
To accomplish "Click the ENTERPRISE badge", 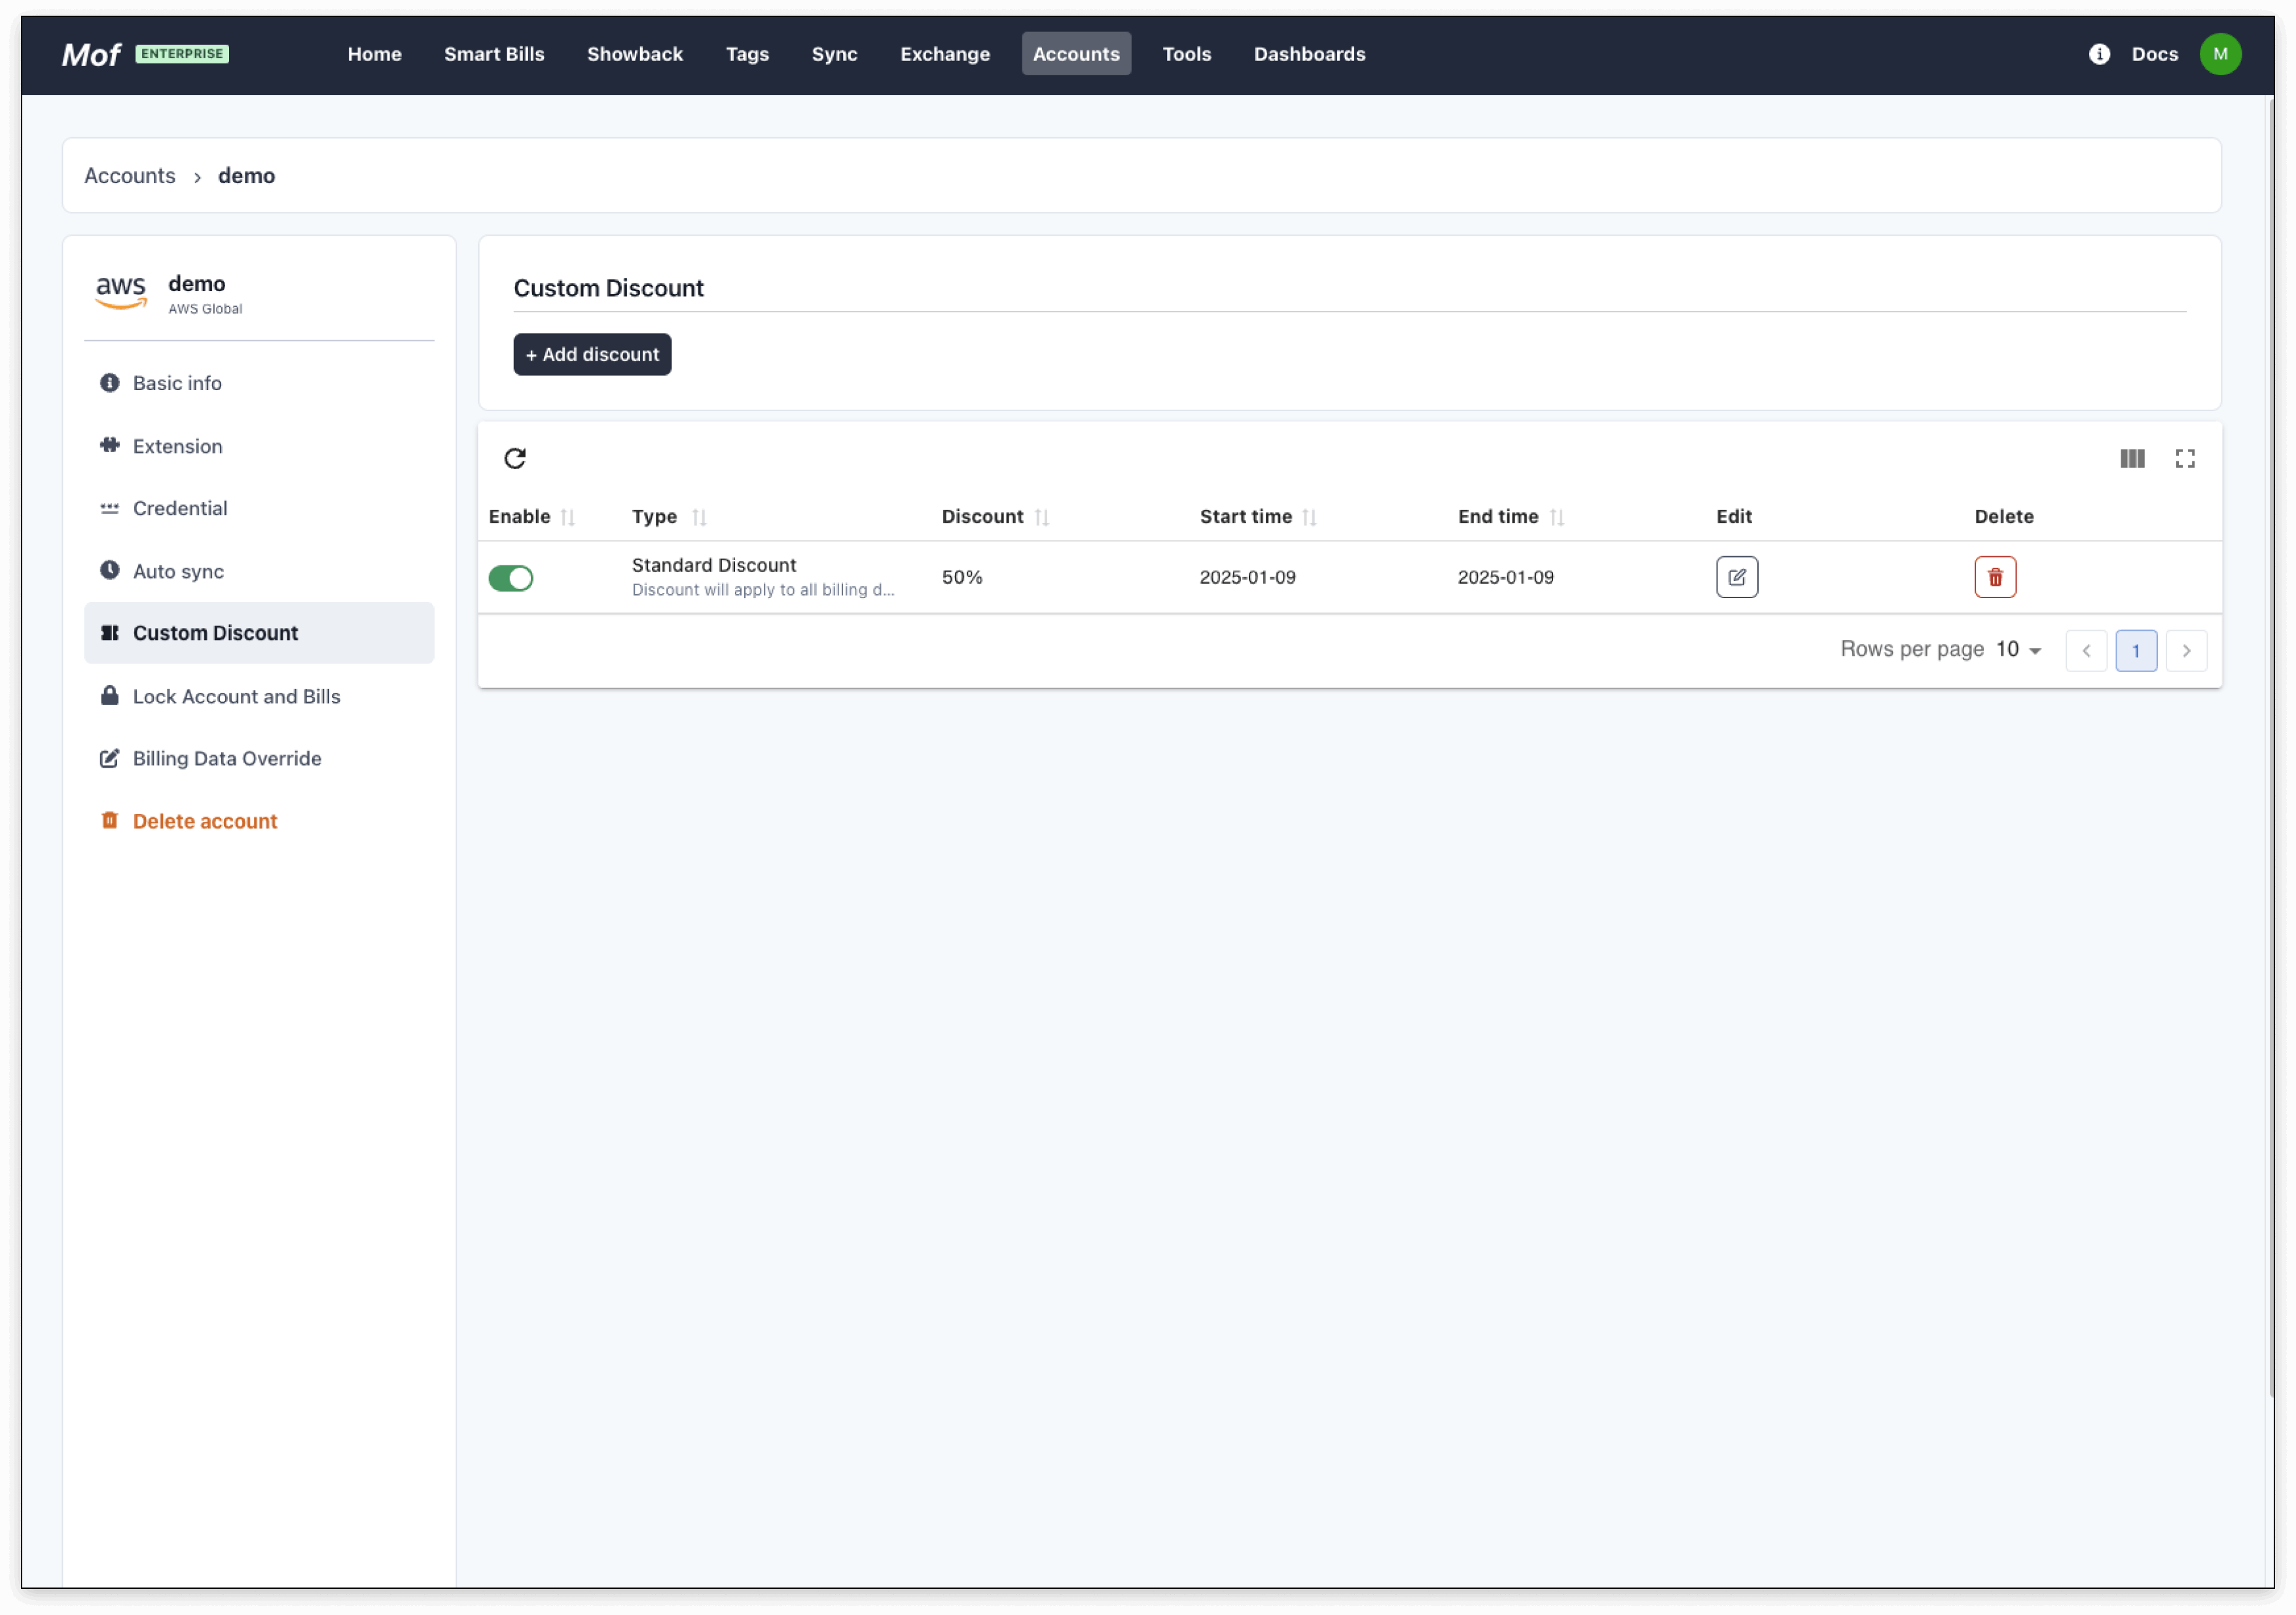I will pos(182,54).
